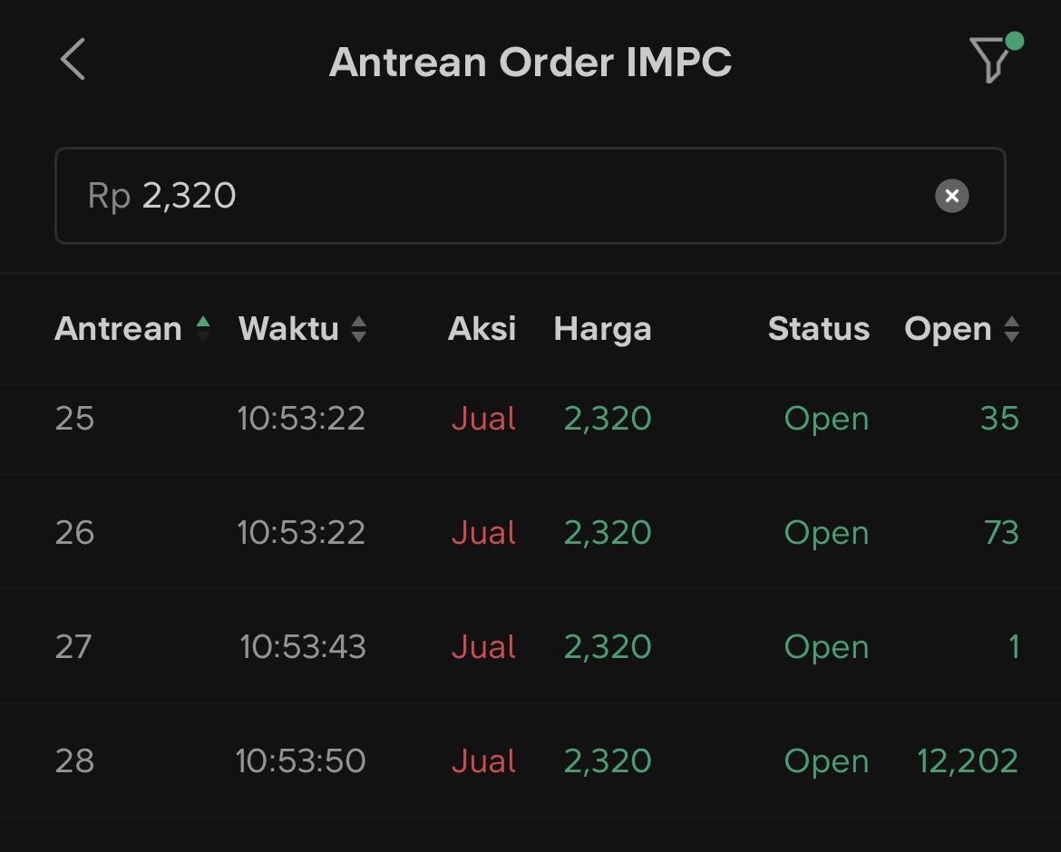Tap the Open column header

click(x=948, y=329)
